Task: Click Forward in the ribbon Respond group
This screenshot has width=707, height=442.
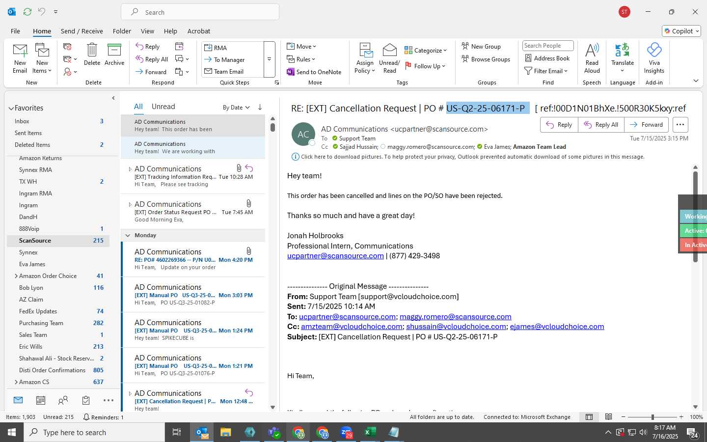Action: 151,72
